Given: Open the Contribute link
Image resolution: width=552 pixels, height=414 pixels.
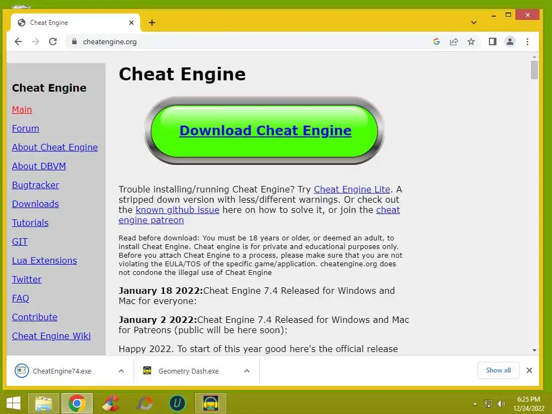Looking at the screenshot, I should tap(34, 317).
